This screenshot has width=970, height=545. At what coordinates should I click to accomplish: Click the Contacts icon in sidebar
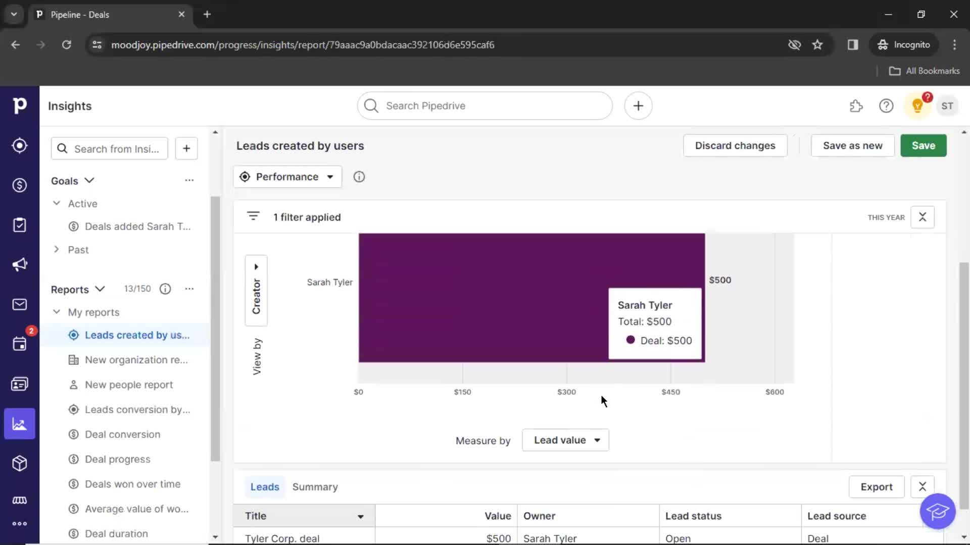click(x=19, y=384)
